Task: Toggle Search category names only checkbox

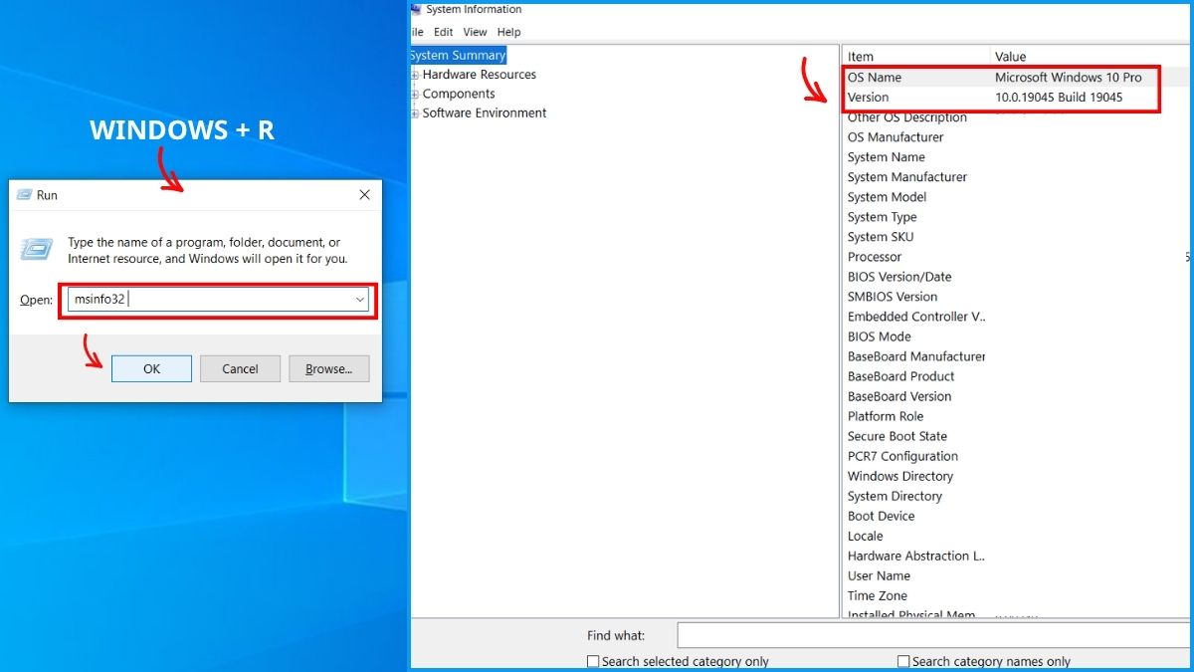Action: point(903,661)
